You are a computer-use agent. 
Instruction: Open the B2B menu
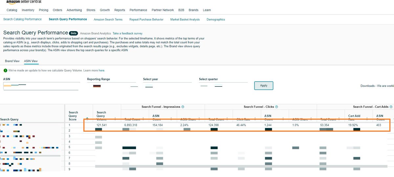pyautogui.click(x=181, y=10)
